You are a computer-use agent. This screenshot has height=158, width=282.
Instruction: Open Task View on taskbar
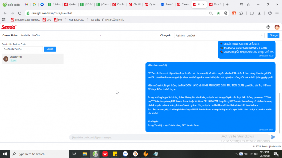[74, 154]
